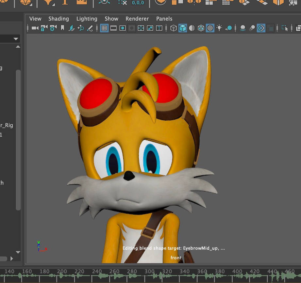
Task: Click the bookmark icon in viewport toolbar
Action: click(62, 28)
